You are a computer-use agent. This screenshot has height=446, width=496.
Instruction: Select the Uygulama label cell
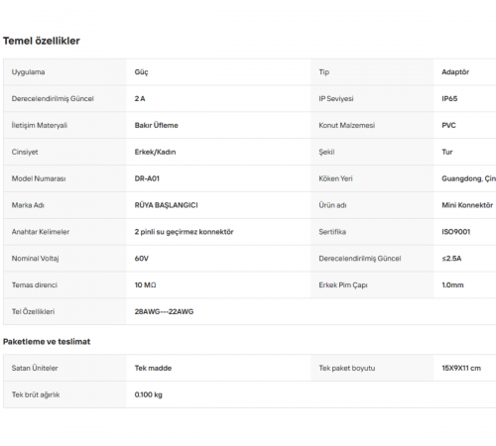(x=64, y=72)
